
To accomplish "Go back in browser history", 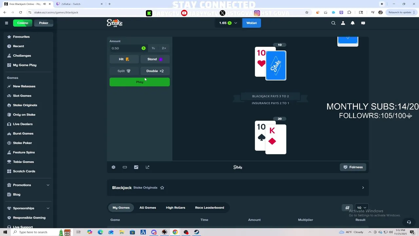I will point(5,12).
